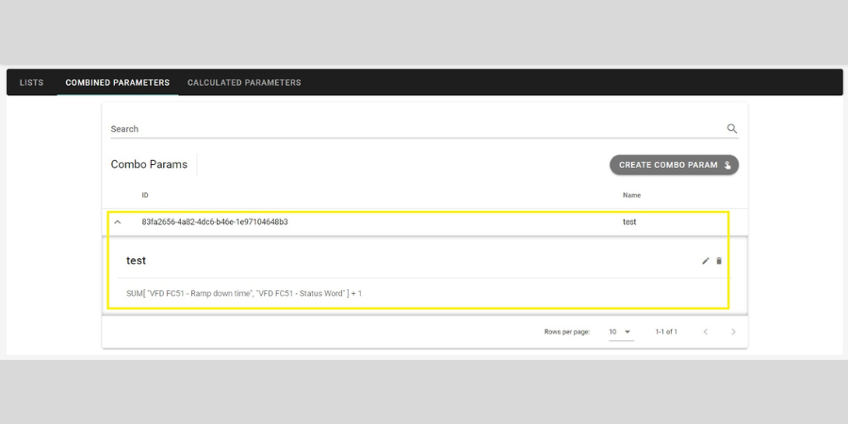This screenshot has height=424, width=848.
Task: Sort by the ID column header
Action: [x=145, y=195]
